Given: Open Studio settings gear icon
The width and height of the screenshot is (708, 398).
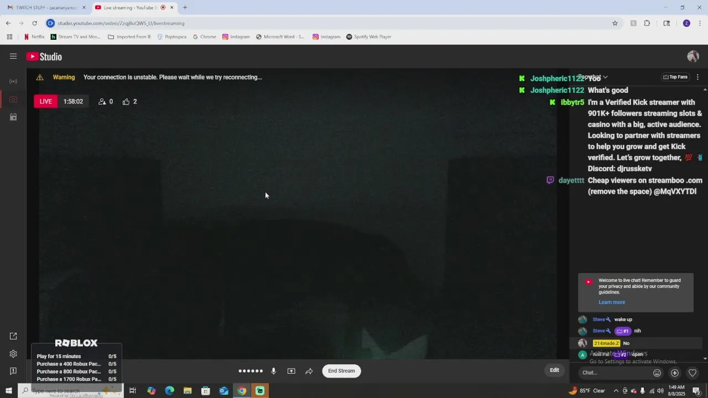Looking at the screenshot, I should click(13, 354).
